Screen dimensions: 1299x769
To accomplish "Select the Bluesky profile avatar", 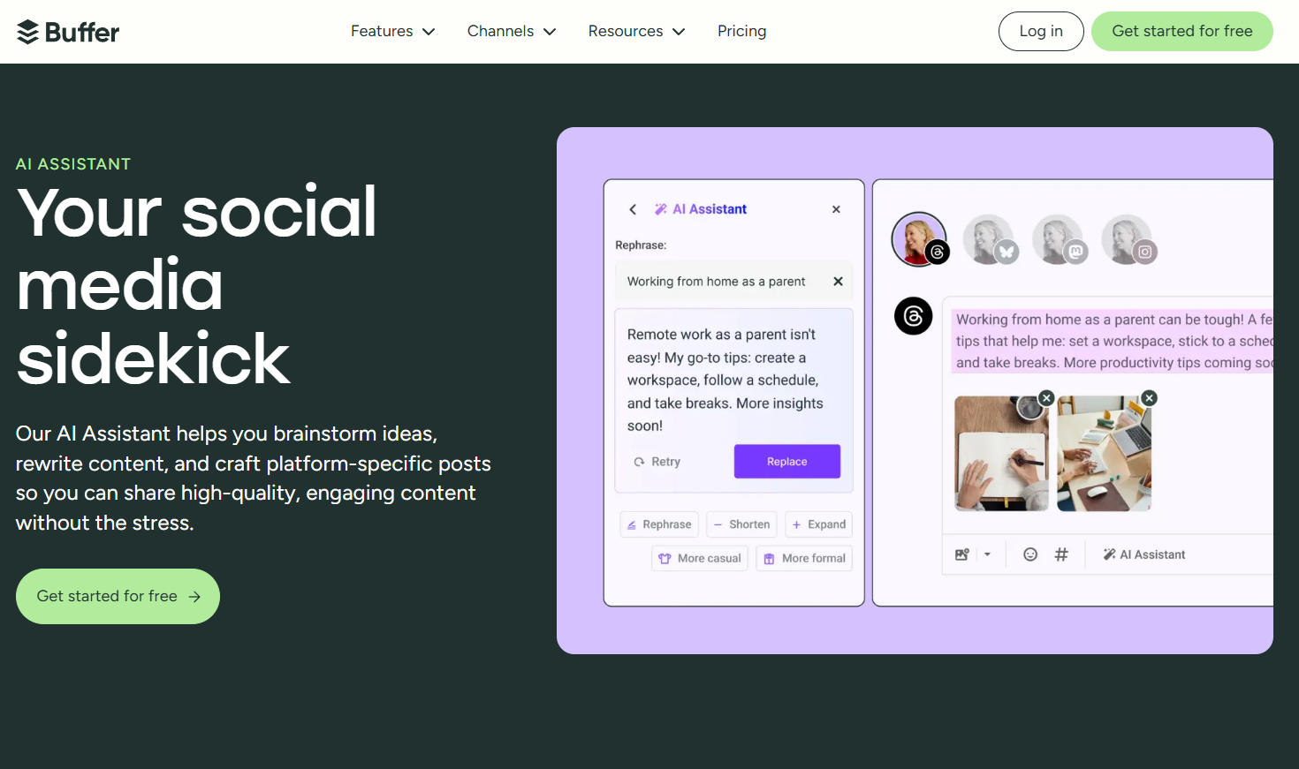I will 990,239.
